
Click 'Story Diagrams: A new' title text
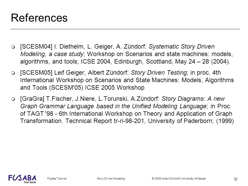pyautogui.click(x=193, y=99)
